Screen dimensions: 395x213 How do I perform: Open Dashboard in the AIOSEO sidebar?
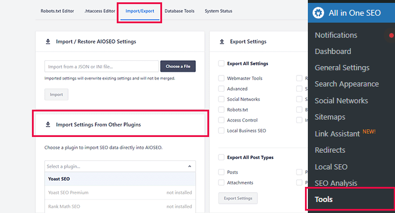coord(333,51)
